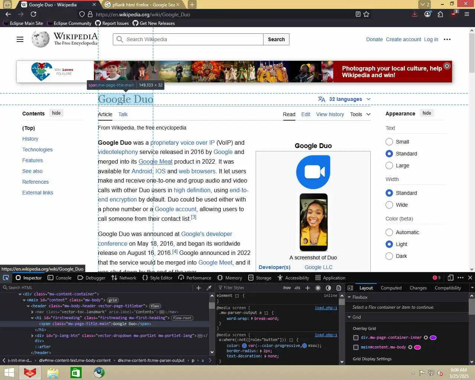Open the Firefox downloads arrow icon

tap(415, 14)
